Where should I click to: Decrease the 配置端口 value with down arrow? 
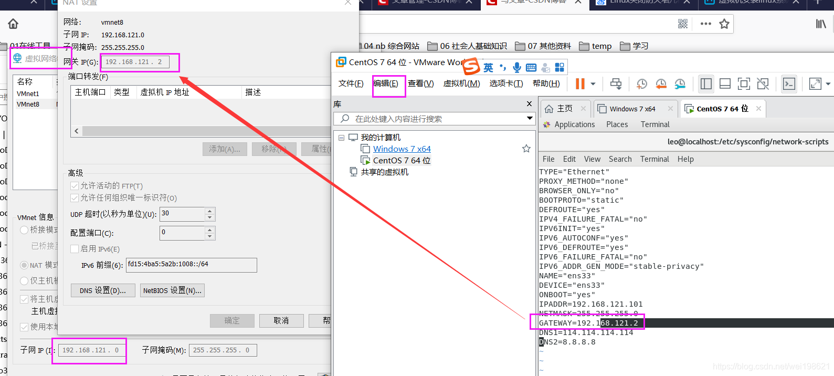[x=210, y=236]
